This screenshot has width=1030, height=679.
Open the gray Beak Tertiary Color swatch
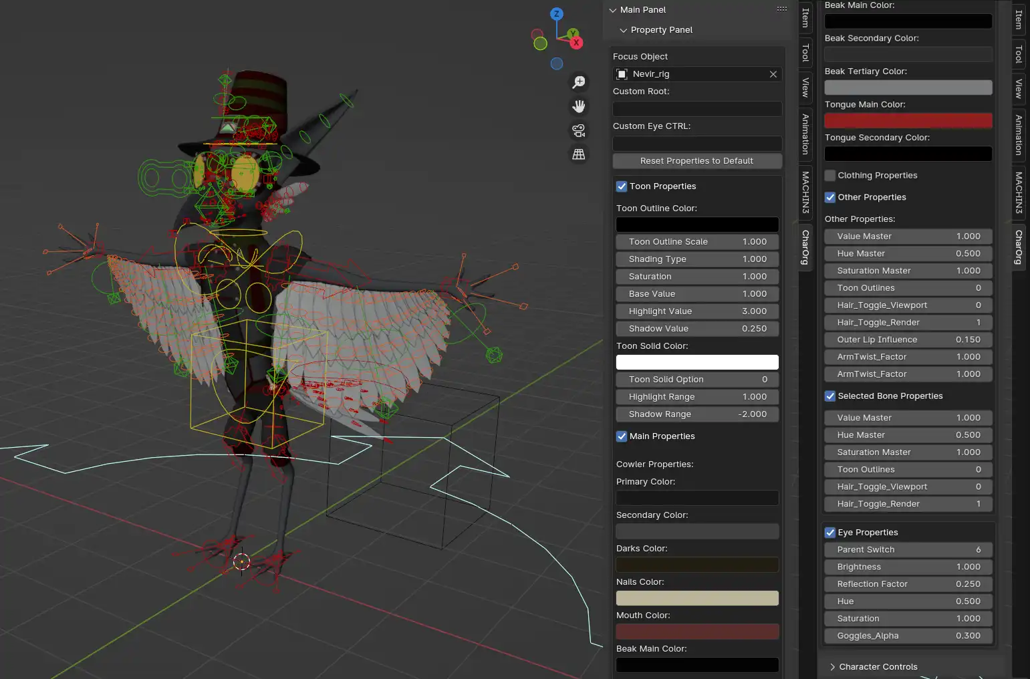pos(908,88)
